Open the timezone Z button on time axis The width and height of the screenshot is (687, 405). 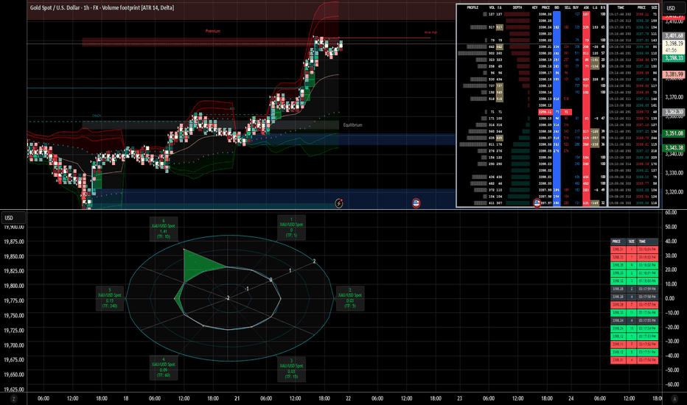tap(13, 398)
